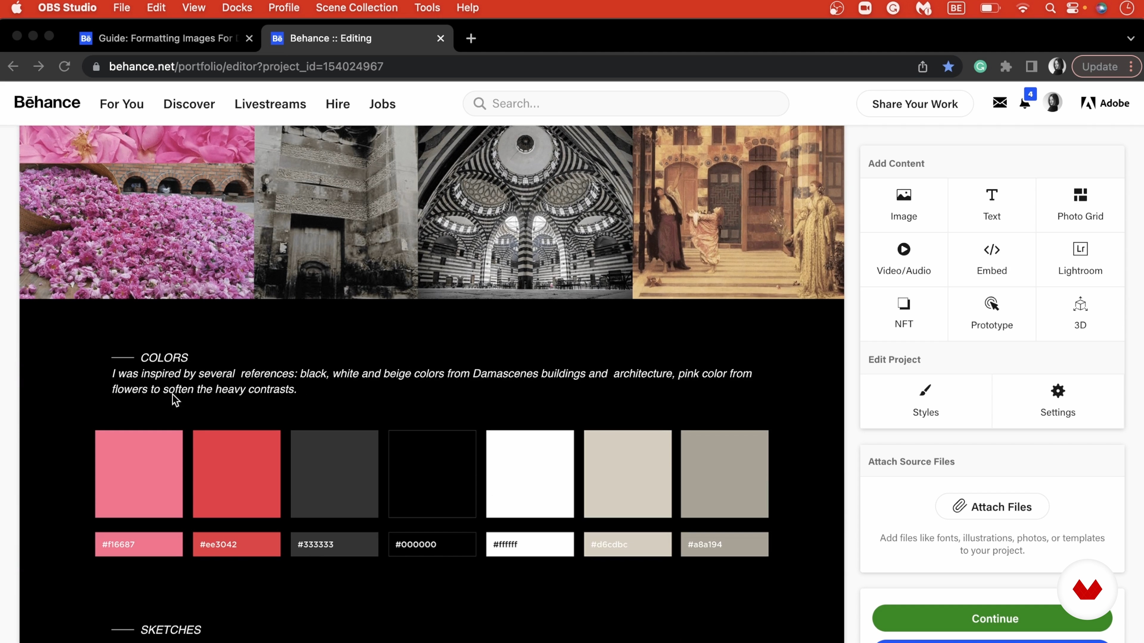Open the Docks menu

(x=237, y=8)
